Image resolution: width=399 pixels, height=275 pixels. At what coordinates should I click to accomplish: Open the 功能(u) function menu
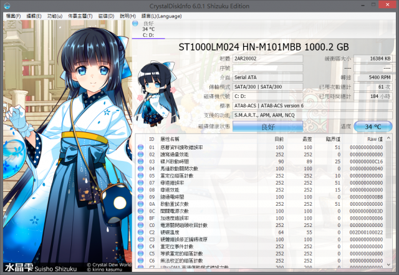pyautogui.click(x=55, y=16)
